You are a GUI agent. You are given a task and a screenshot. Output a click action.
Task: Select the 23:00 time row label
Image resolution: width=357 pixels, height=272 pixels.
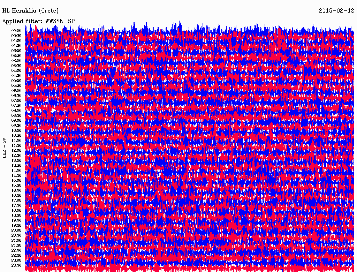[16, 260]
